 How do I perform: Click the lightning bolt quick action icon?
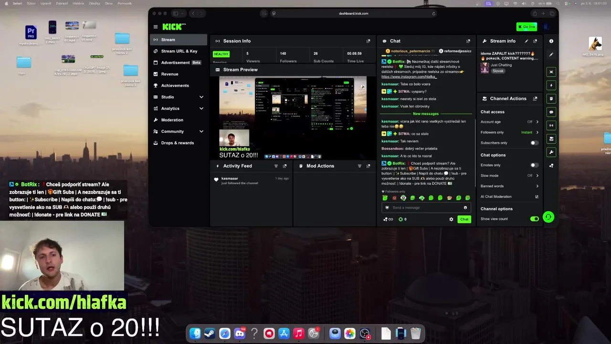point(551,86)
